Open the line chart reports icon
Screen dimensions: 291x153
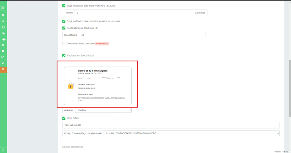(x=3, y=57)
